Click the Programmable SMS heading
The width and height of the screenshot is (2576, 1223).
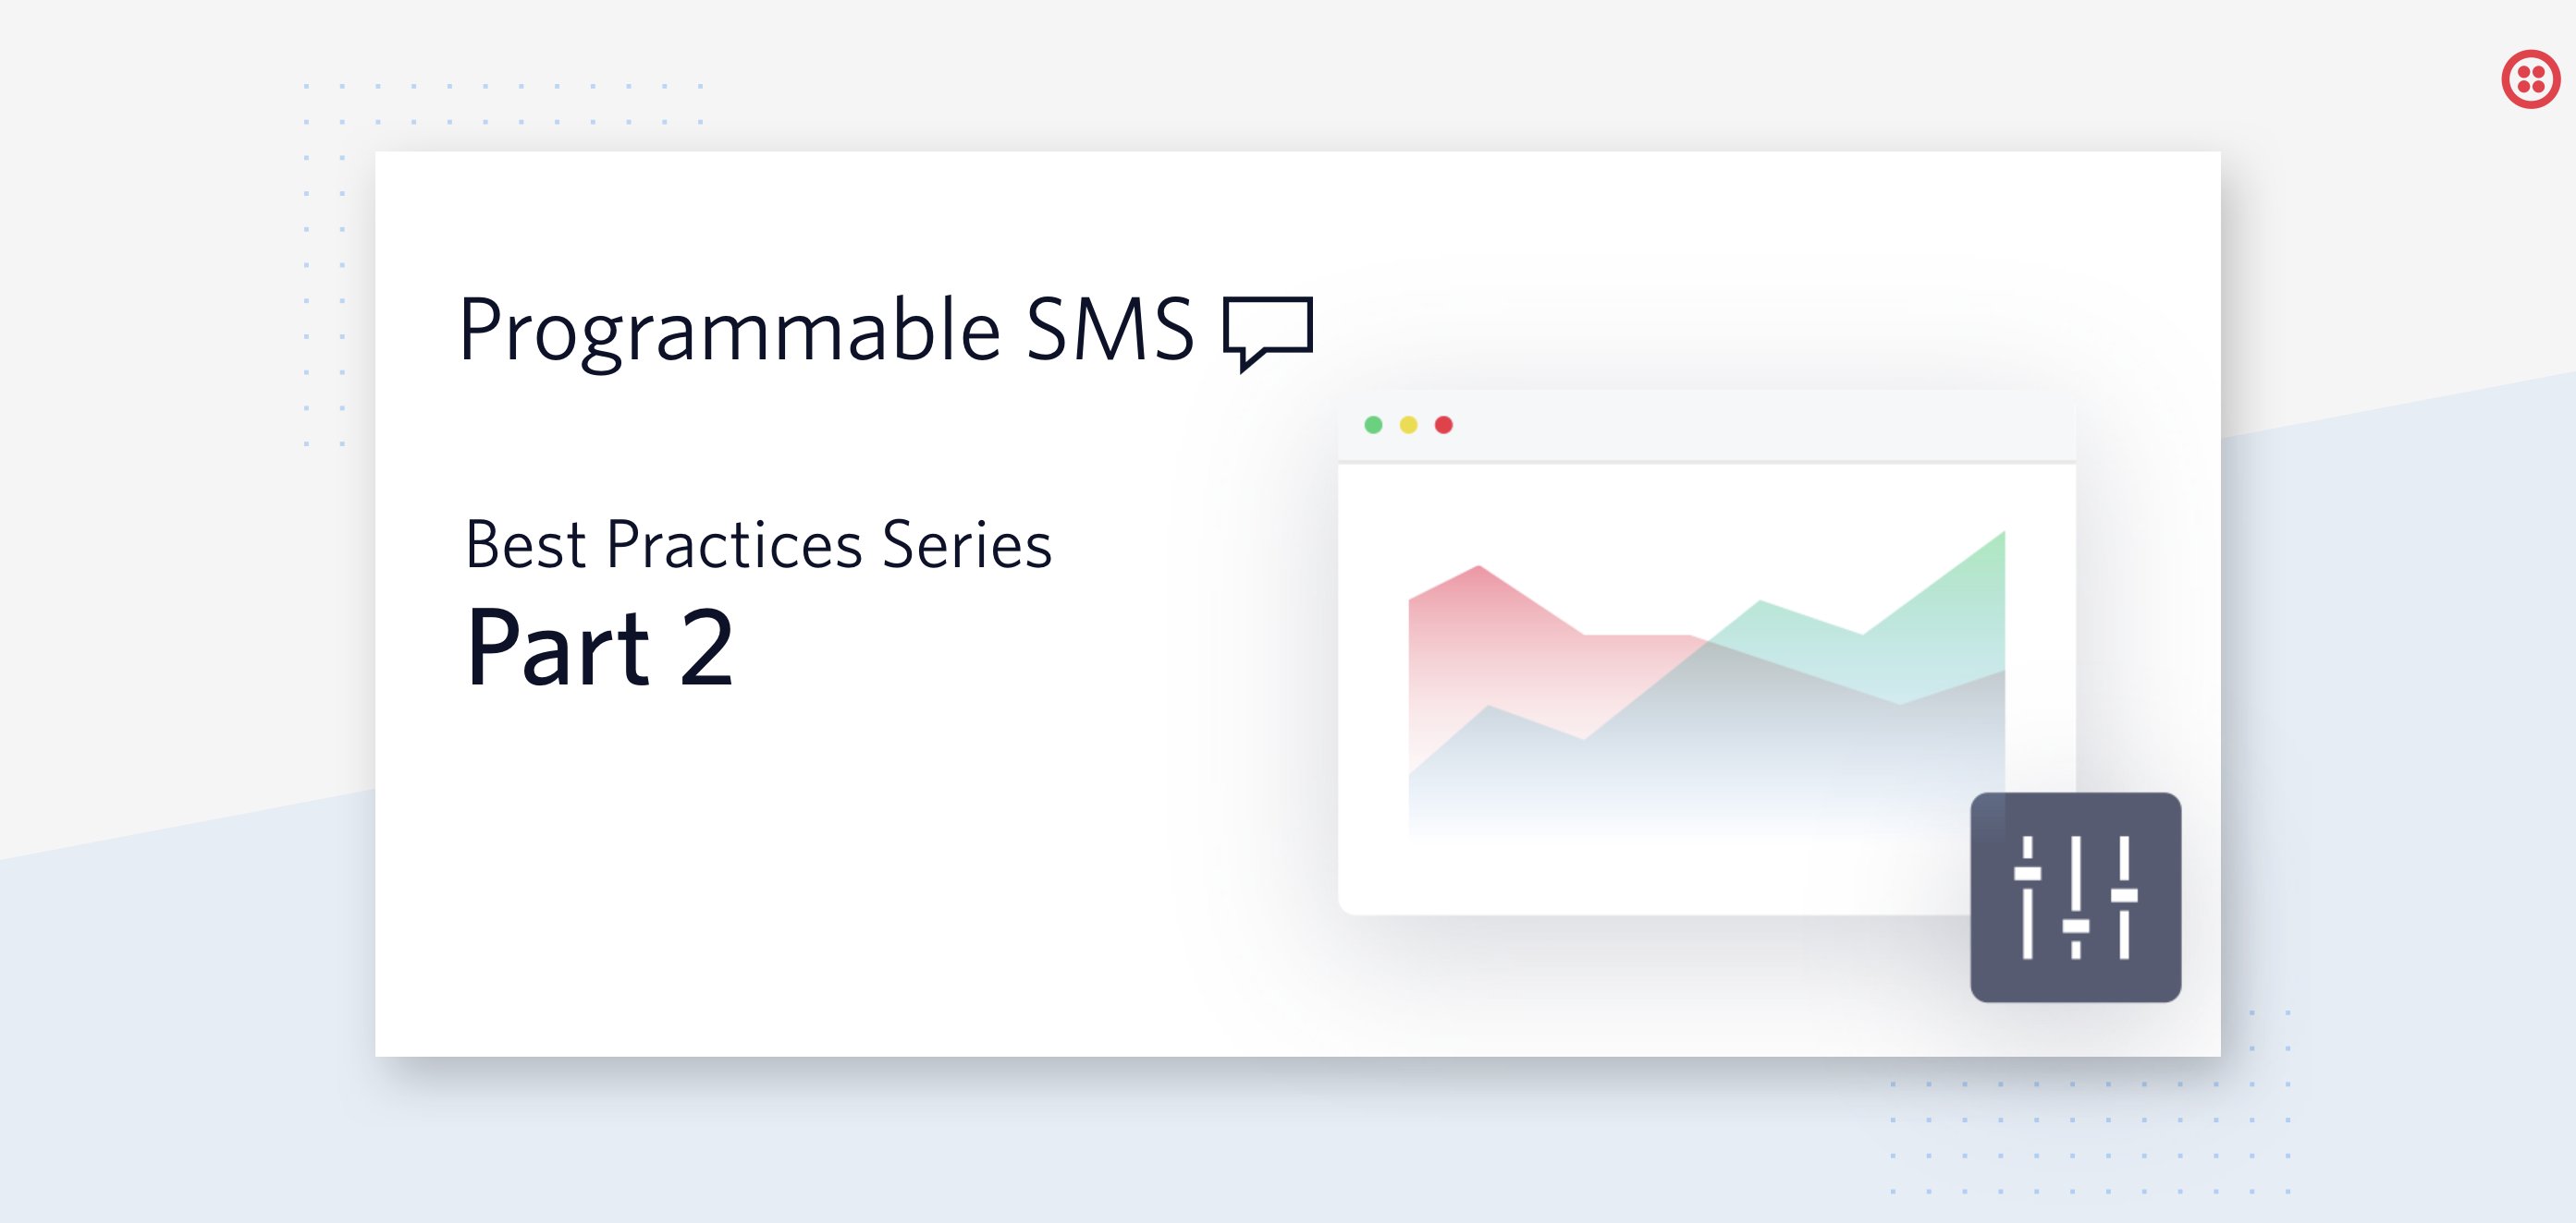[826, 332]
